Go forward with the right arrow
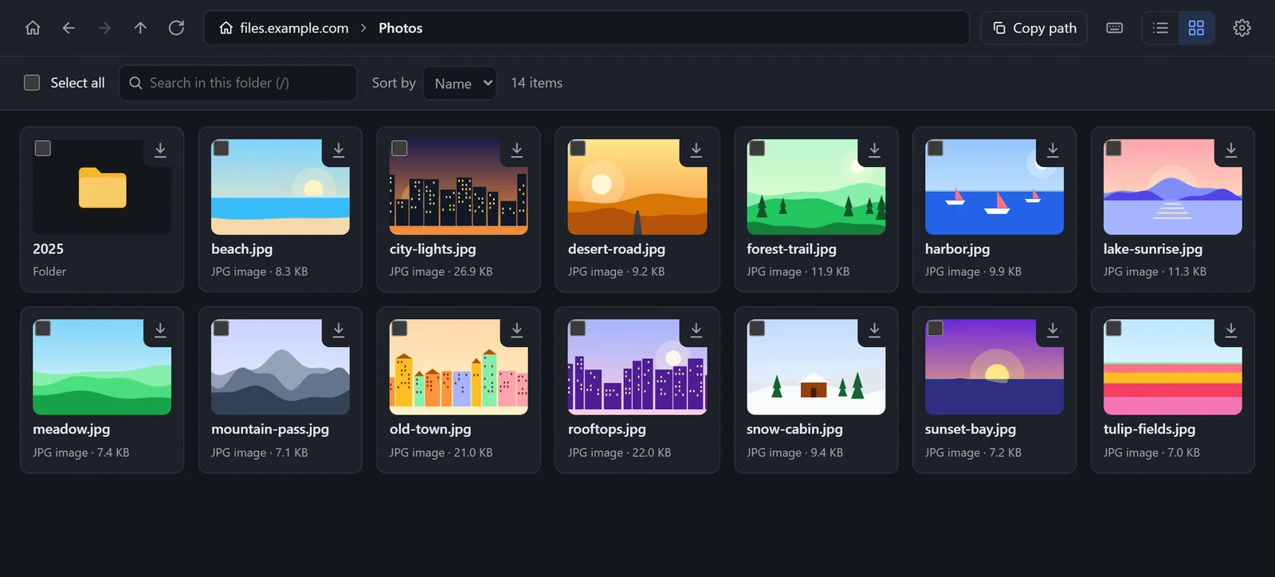 pos(104,28)
